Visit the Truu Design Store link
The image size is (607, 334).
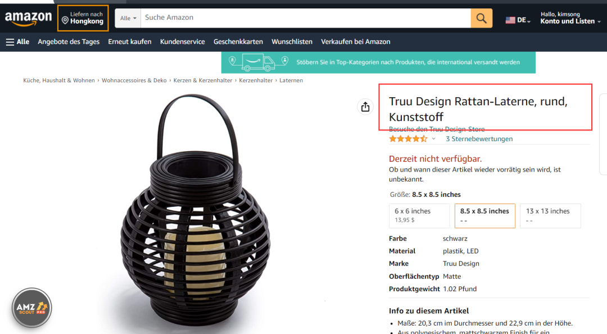pyautogui.click(x=437, y=129)
